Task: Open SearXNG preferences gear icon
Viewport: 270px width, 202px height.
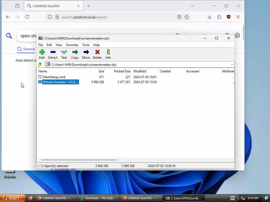Action: click(237, 36)
